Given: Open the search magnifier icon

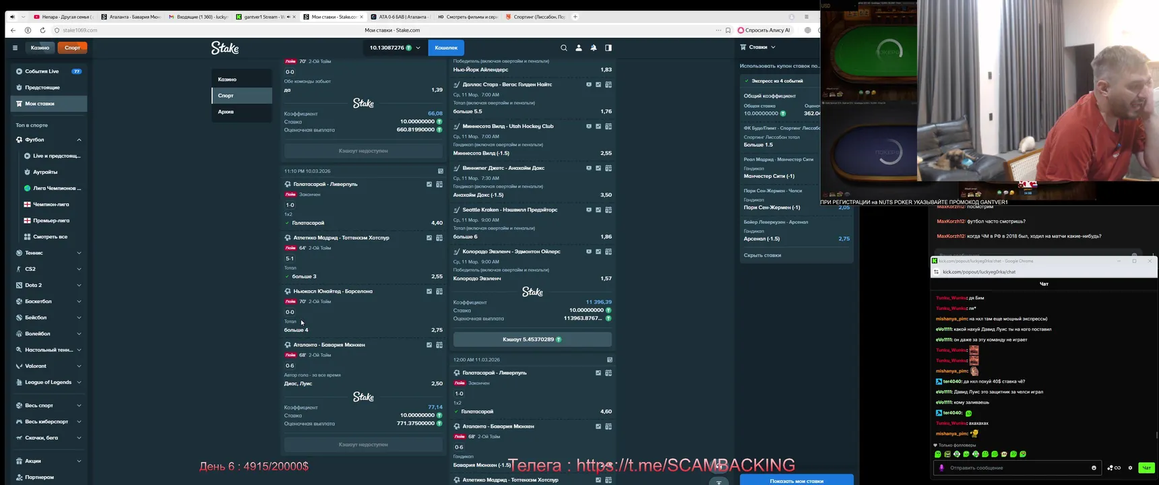Looking at the screenshot, I should pyautogui.click(x=564, y=48).
